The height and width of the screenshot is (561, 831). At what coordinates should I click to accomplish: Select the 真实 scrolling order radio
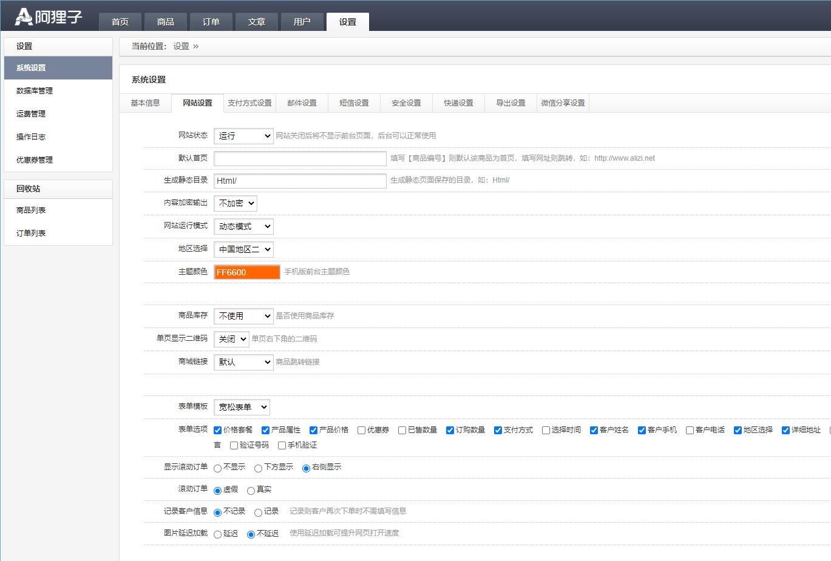[x=251, y=491]
